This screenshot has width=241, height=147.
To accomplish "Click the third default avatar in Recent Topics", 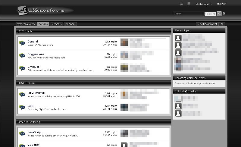I will [x=178, y=53].
